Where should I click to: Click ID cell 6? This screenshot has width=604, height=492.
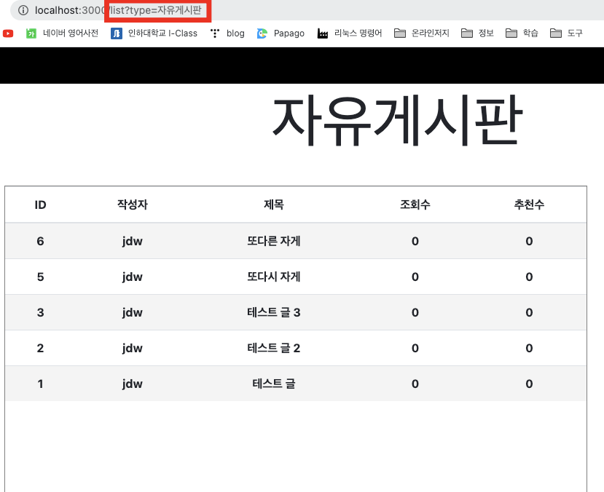coord(41,241)
